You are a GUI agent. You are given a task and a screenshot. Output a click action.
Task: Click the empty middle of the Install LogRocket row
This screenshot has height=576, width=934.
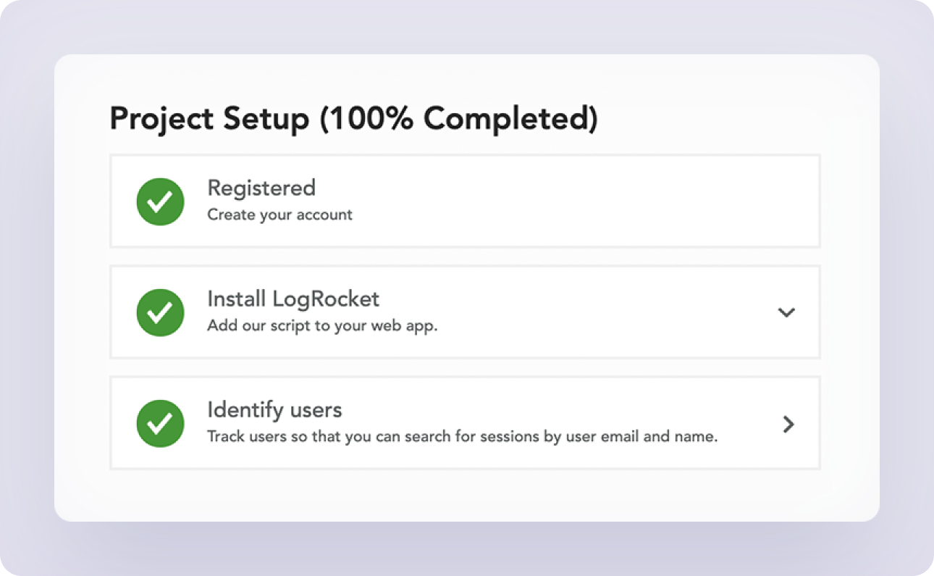(x=601, y=312)
